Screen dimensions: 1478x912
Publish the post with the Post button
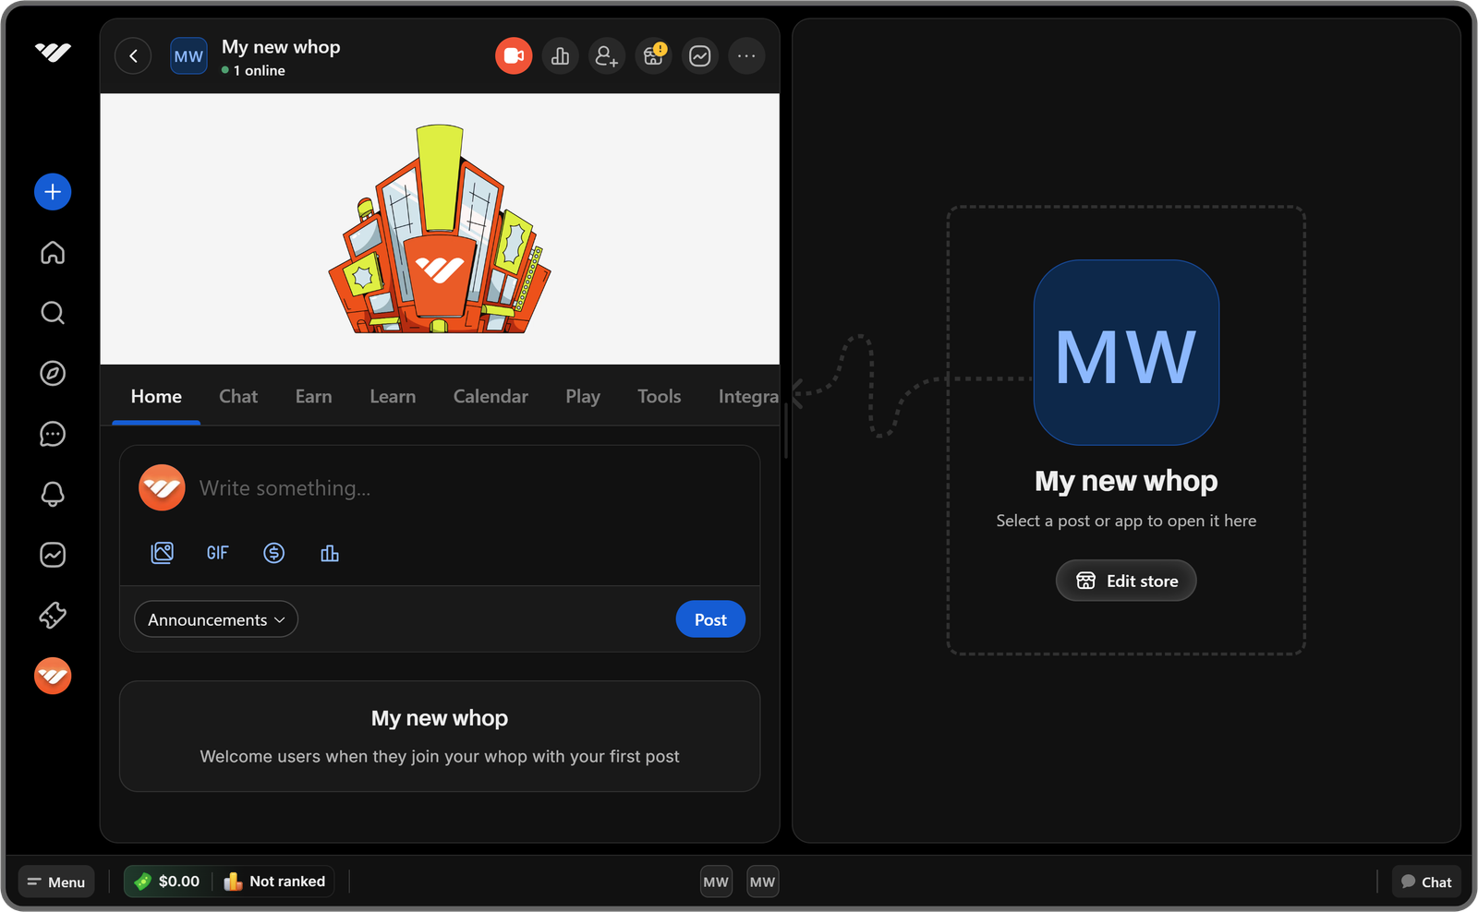(x=709, y=619)
